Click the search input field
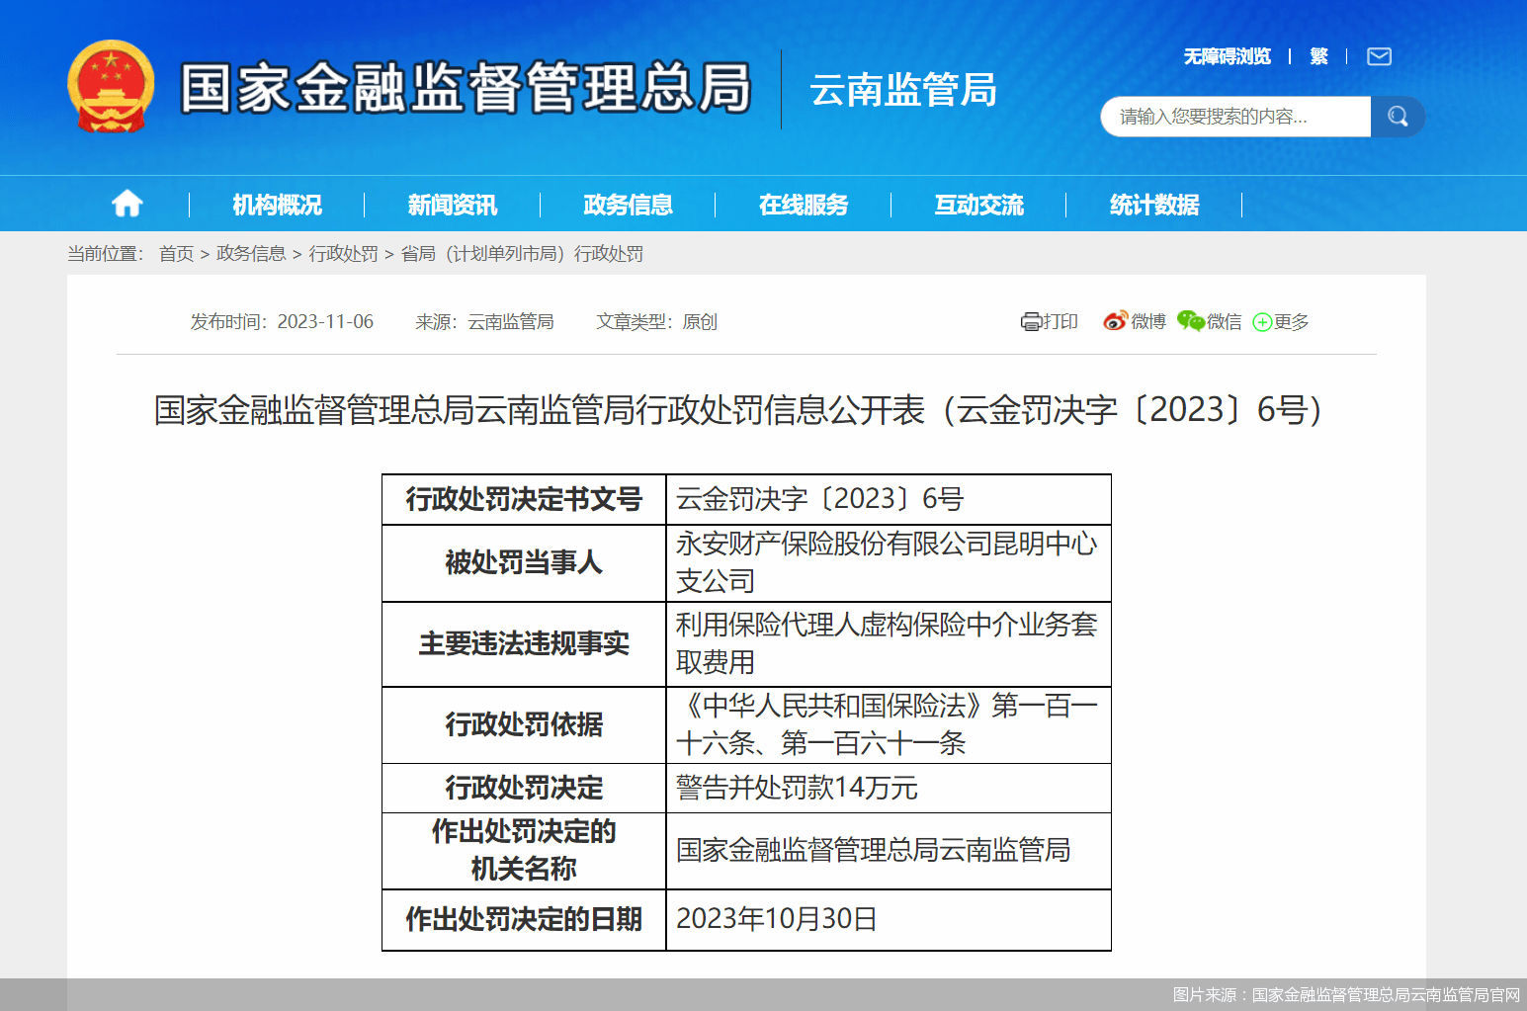Viewport: 1527px width, 1011px height. (1235, 117)
